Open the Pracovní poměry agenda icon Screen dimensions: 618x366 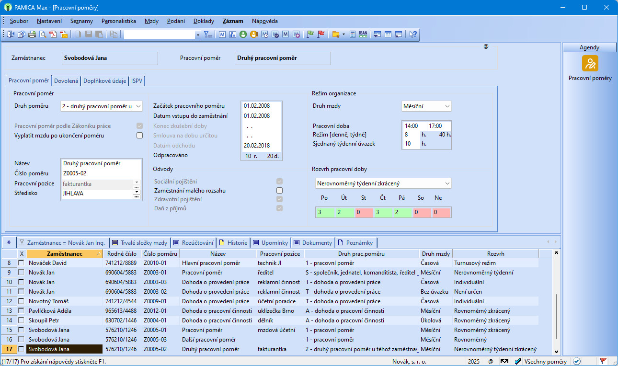click(x=590, y=64)
